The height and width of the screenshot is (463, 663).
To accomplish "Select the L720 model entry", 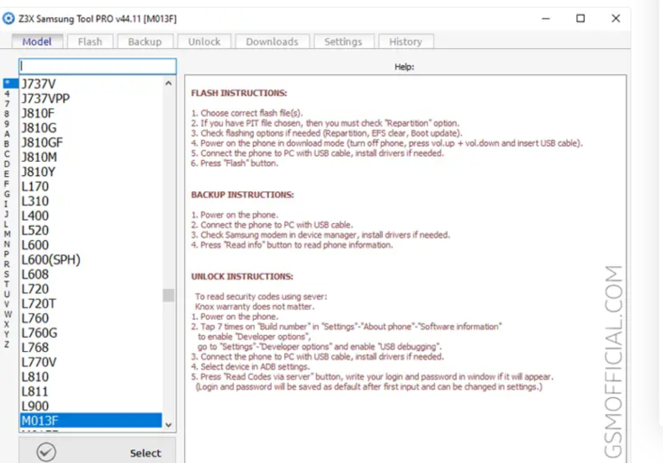I will [x=91, y=289].
